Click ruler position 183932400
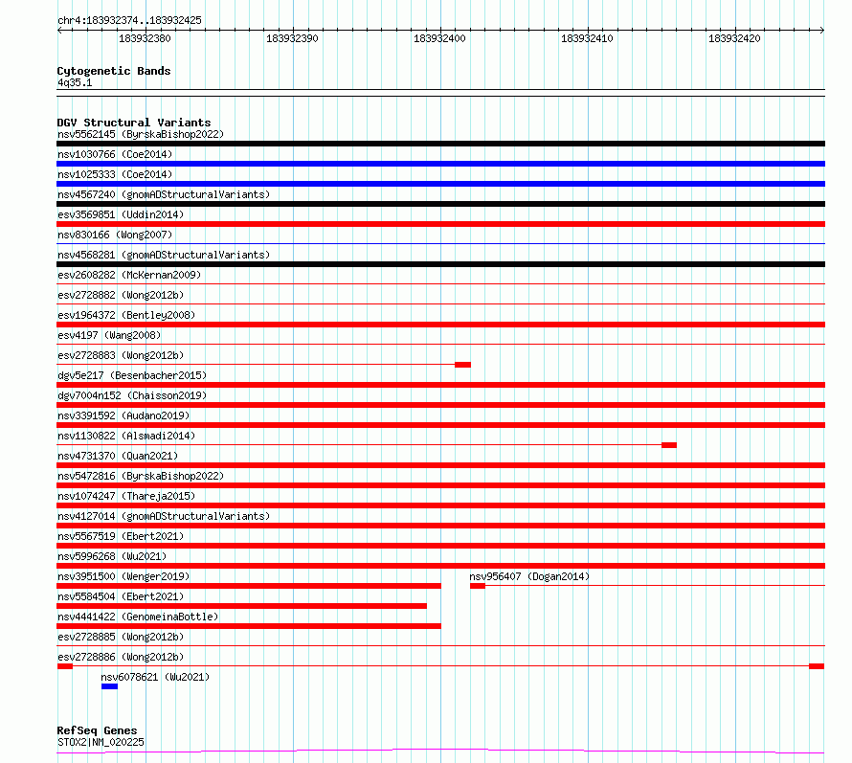 439,38
